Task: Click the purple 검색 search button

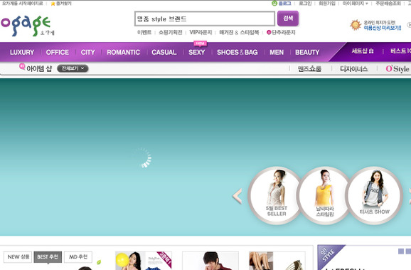Action: (x=288, y=19)
